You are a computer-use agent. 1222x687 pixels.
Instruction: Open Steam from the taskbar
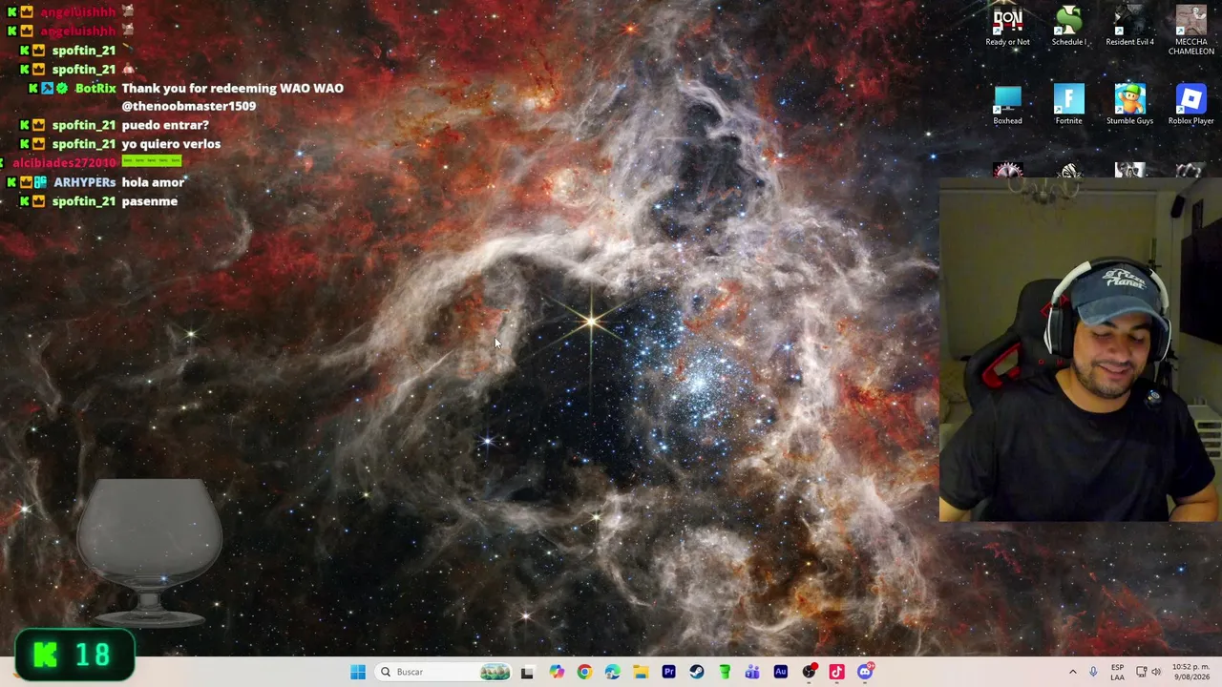tap(696, 672)
